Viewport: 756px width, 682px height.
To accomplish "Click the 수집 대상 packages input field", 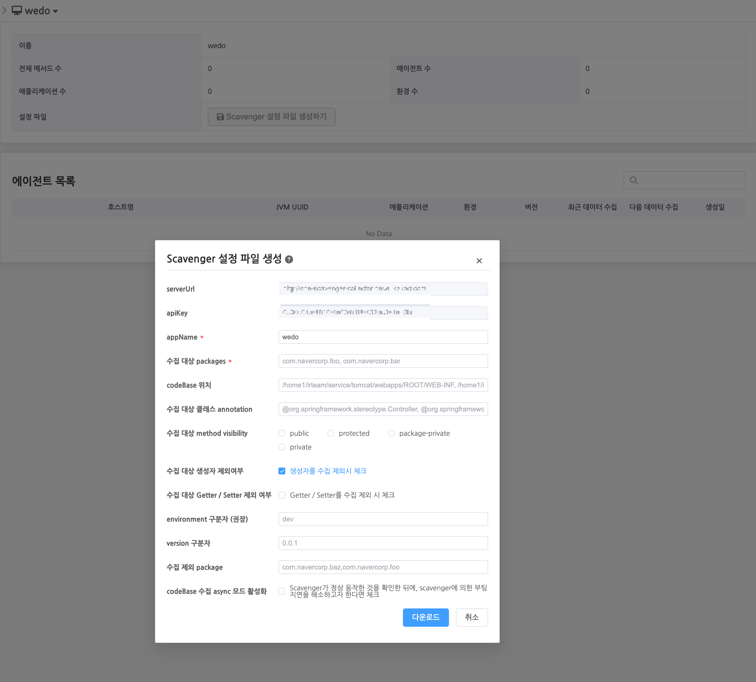I will coord(383,361).
